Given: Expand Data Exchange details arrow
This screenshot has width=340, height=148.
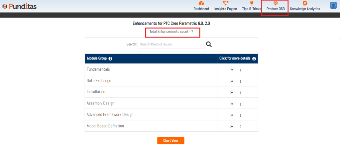Looking at the screenshot, I should pyautogui.click(x=232, y=81).
